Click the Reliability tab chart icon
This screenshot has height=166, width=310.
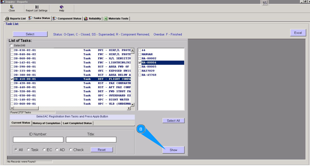tap(86, 18)
